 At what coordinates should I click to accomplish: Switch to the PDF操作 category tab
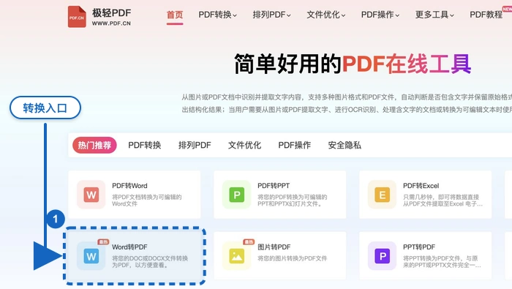pos(295,145)
